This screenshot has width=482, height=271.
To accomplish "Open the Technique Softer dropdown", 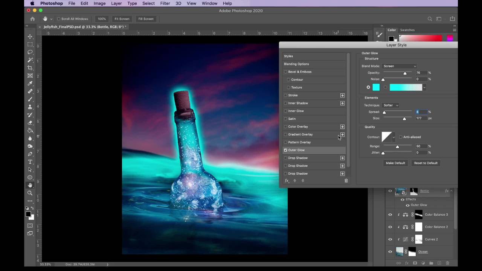I will (391, 105).
